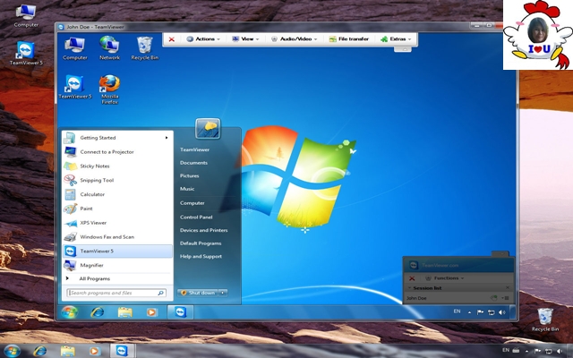Open the View dropdown in the TeamViewer toolbar
573x358 pixels.
tap(245, 39)
